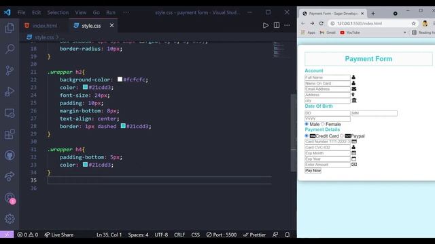Close the Payment Form browser tab
This screenshot has height=244, width=435.
(x=362, y=14)
